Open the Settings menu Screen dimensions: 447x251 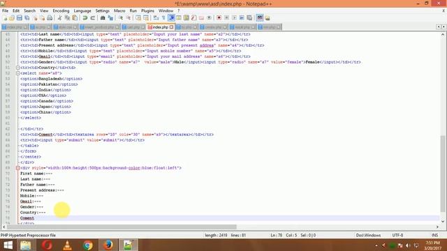click(x=103, y=11)
